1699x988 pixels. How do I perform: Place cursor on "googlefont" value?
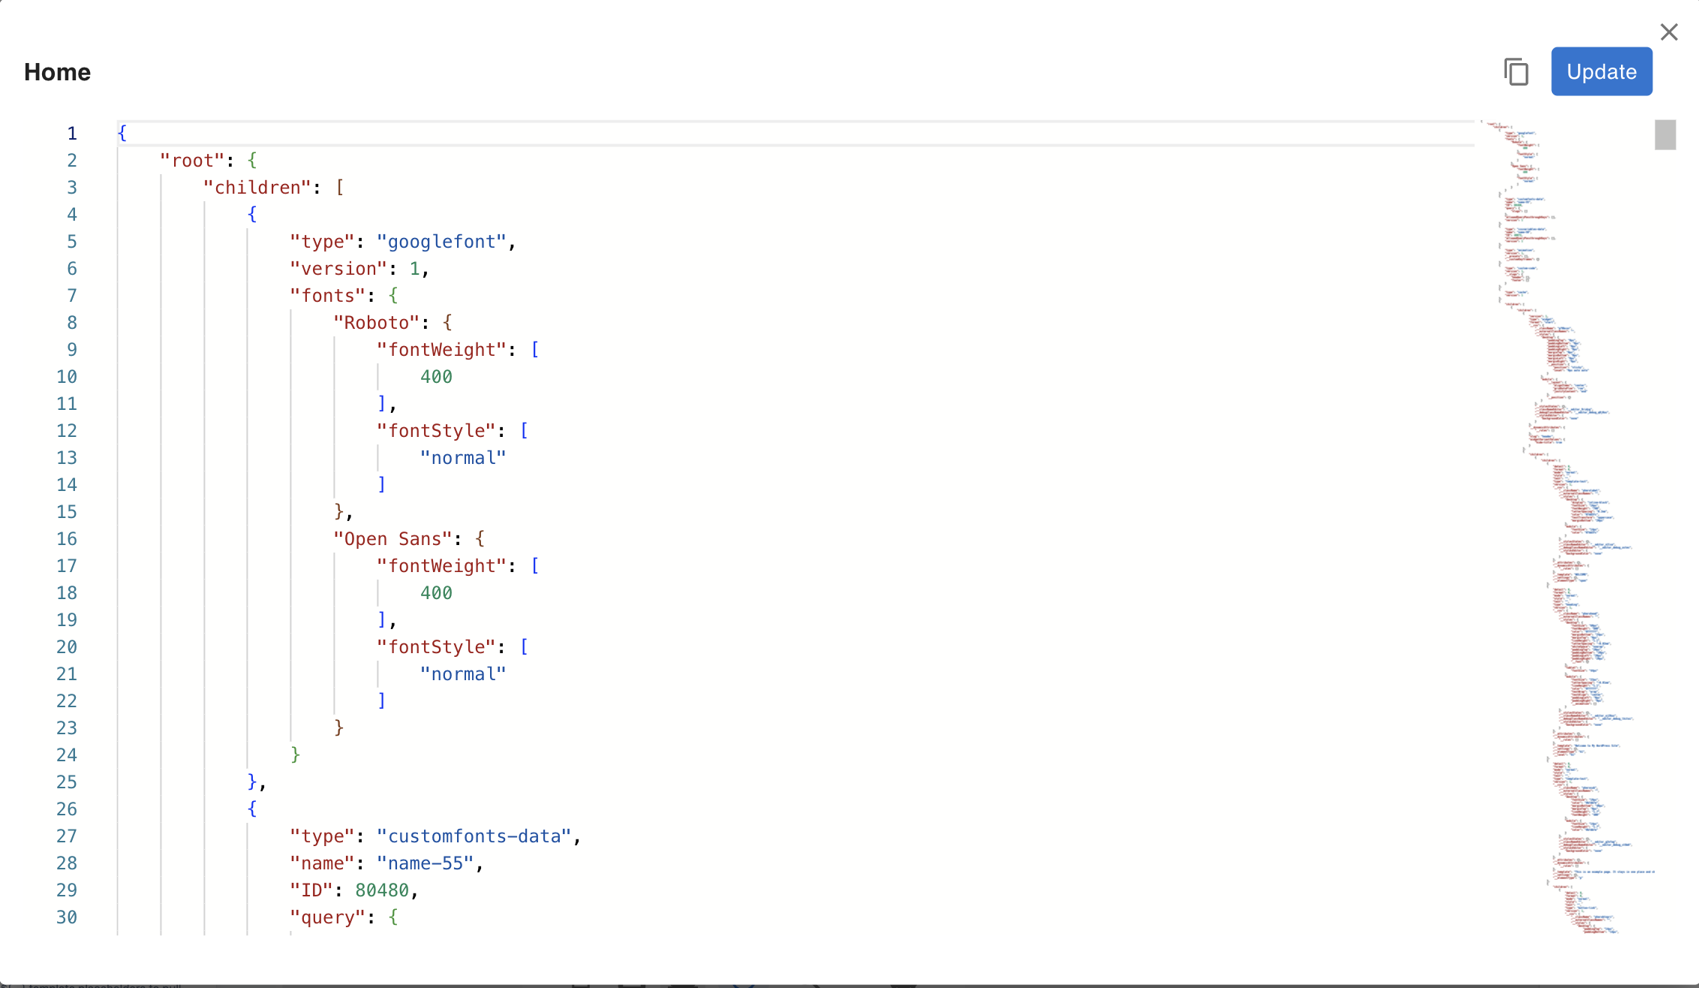tap(441, 242)
